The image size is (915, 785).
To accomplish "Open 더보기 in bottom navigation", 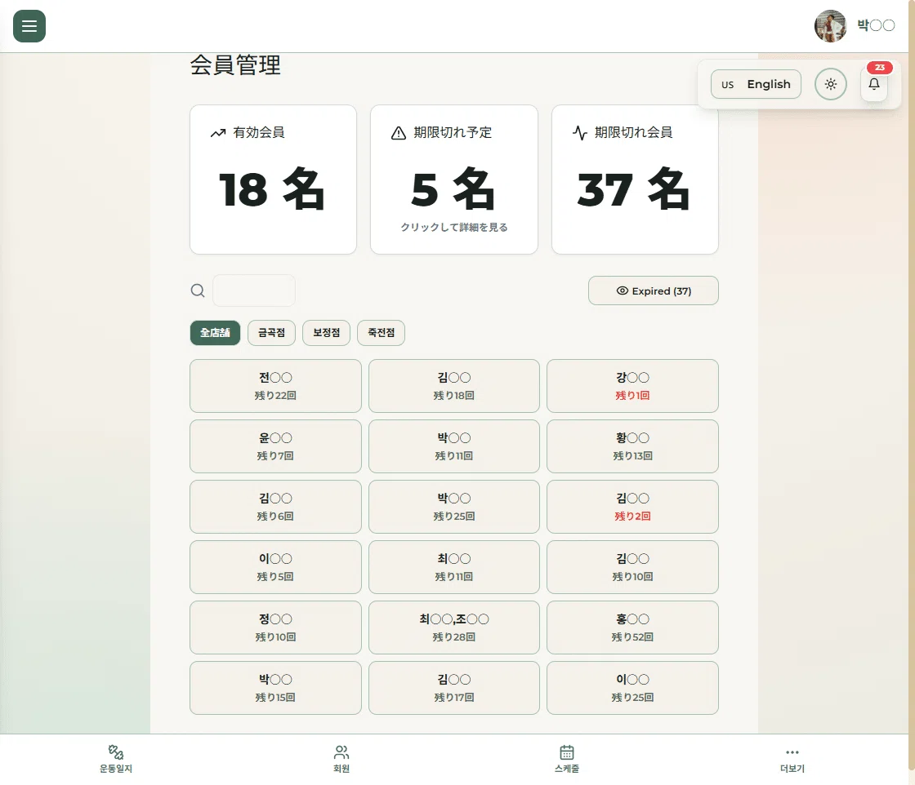I will click(792, 760).
